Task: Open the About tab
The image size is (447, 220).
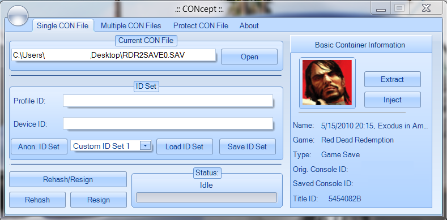Action: pos(249,26)
